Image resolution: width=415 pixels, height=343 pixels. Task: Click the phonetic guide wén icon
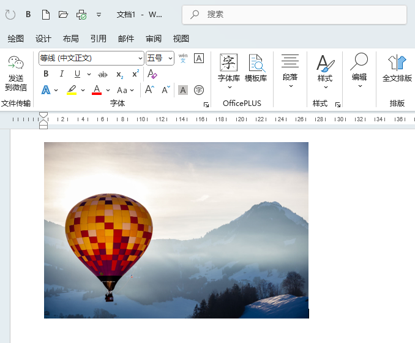pyautogui.click(x=183, y=58)
